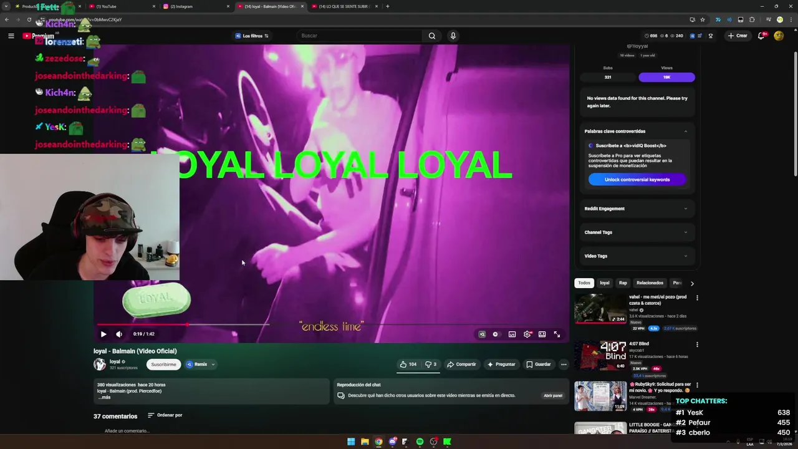Image resolution: width=798 pixels, height=449 pixels.
Task: Enter fullscreen with the expand icon
Action: (x=557, y=334)
